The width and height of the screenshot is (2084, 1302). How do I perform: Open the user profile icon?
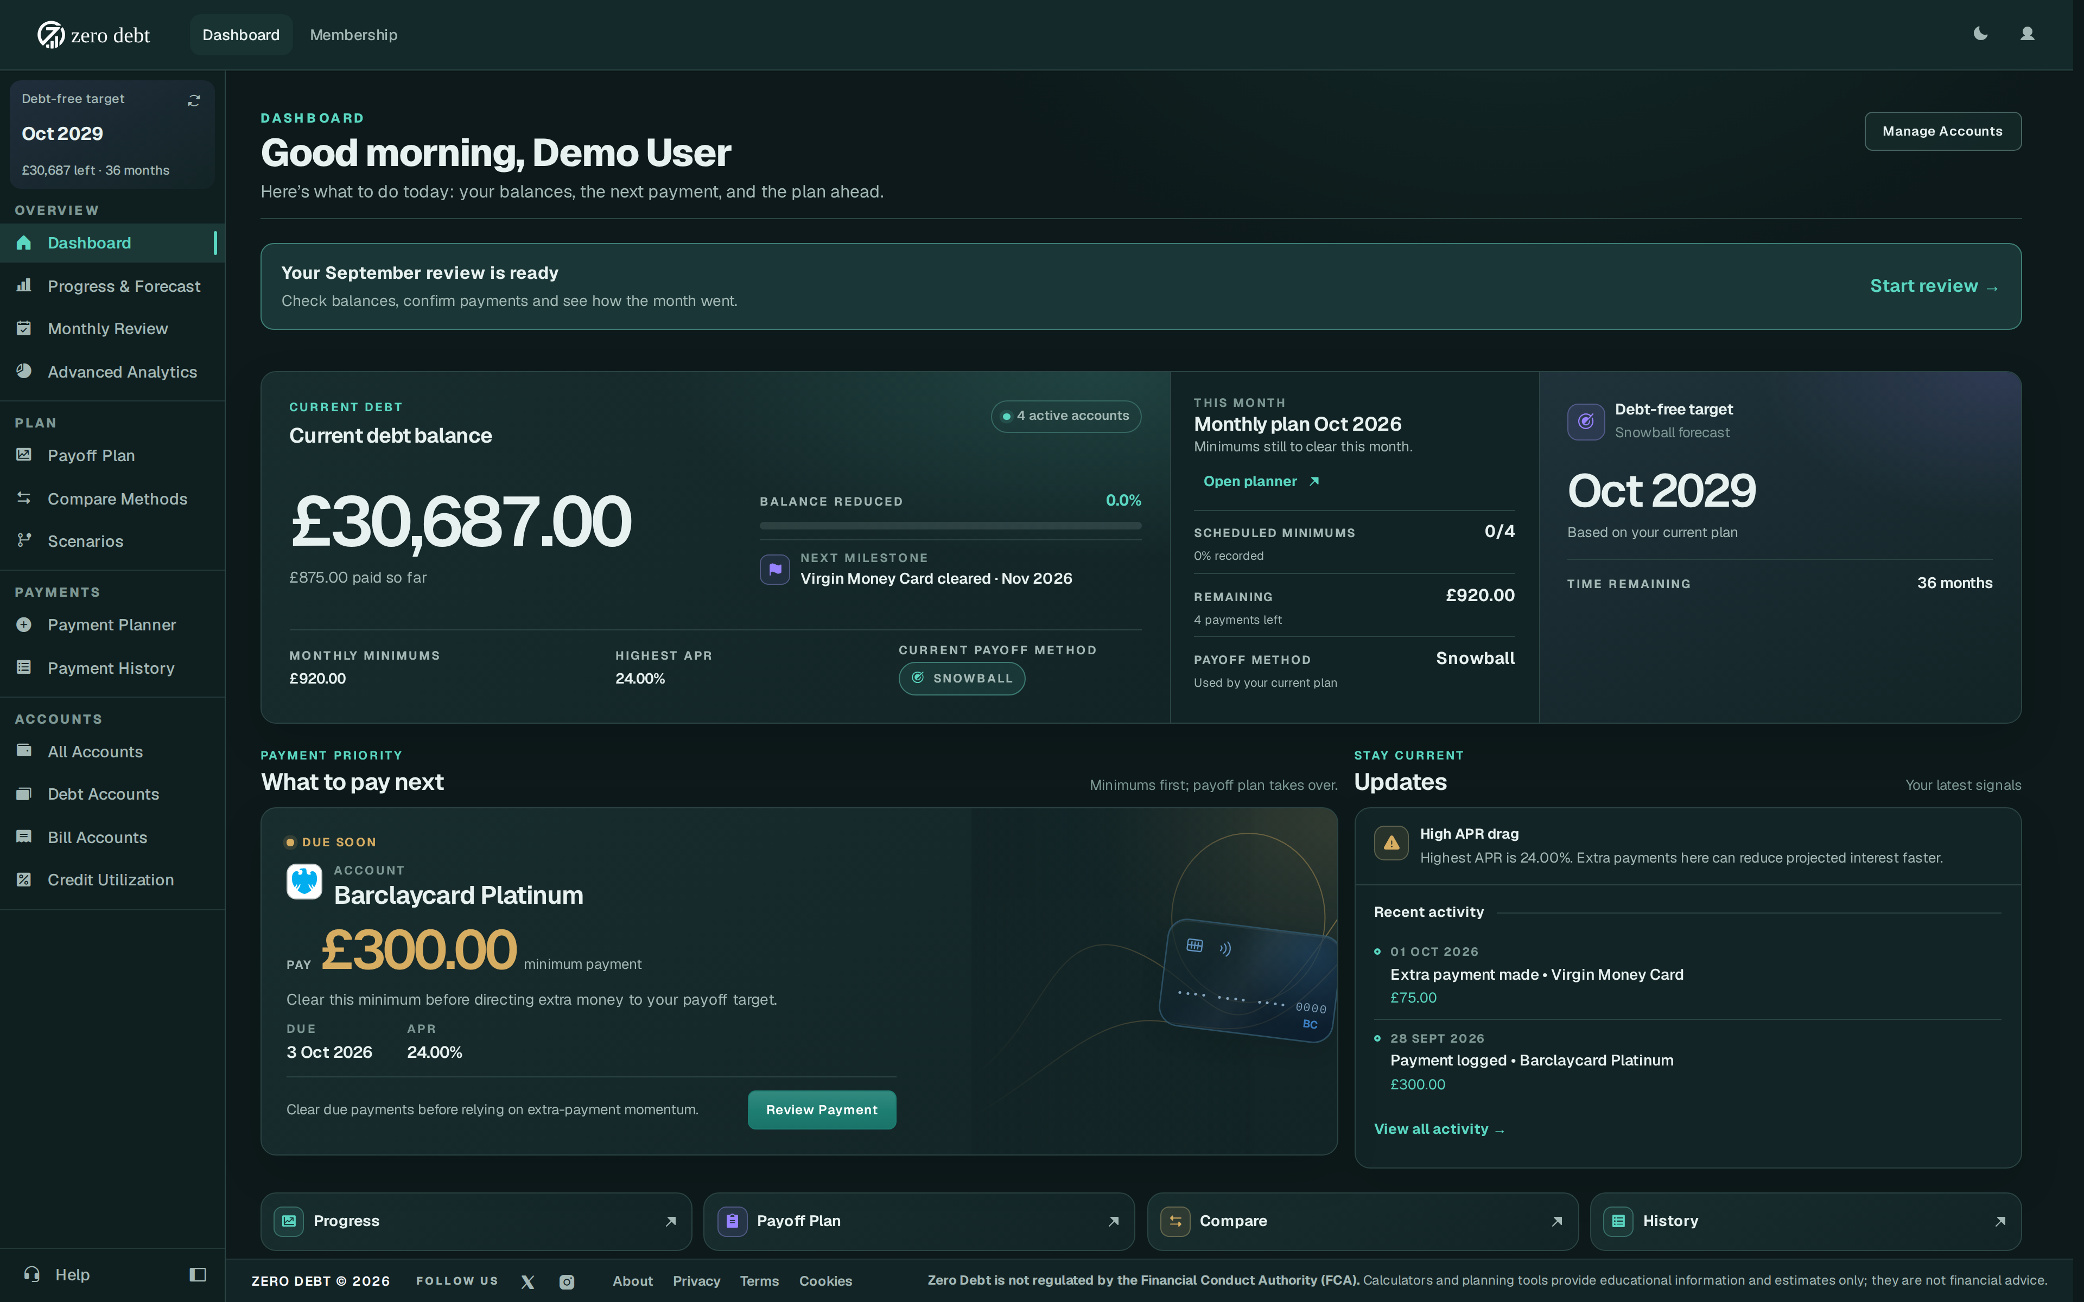(2027, 34)
